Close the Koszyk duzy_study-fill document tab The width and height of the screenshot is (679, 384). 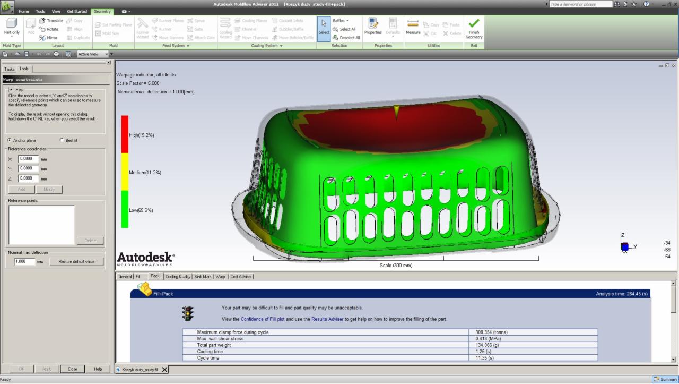[x=164, y=370]
